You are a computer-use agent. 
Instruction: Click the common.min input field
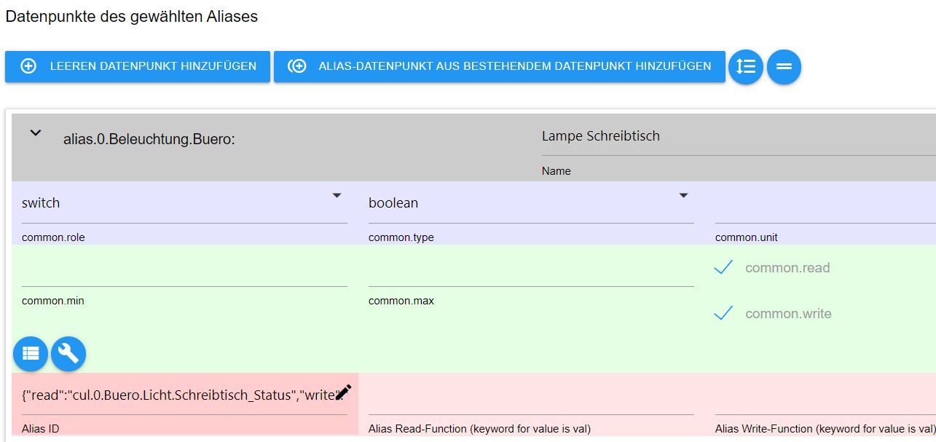[x=184, y=269]
